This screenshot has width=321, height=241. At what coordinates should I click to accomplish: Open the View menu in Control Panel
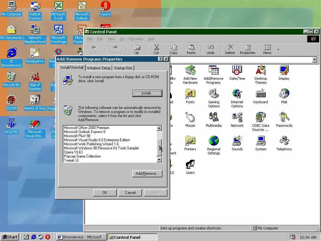[x=111, y=39]
